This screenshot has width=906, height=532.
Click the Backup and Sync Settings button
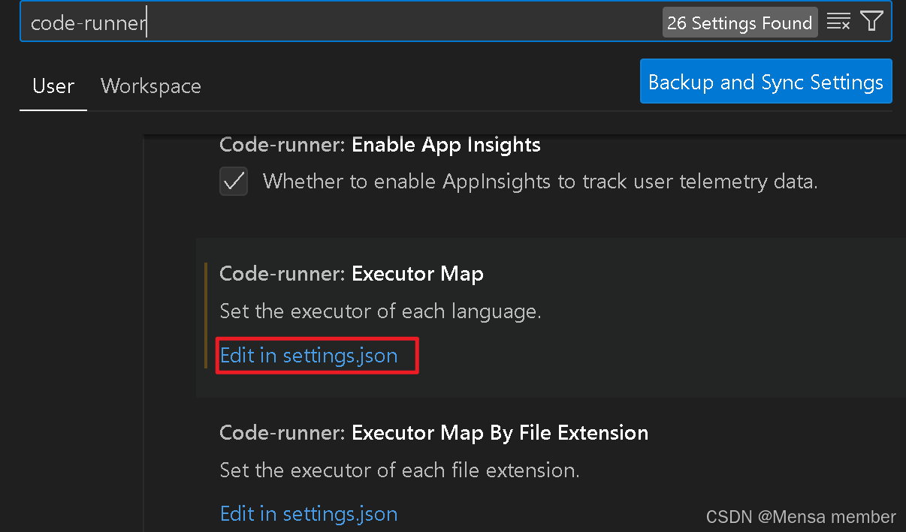766,81
